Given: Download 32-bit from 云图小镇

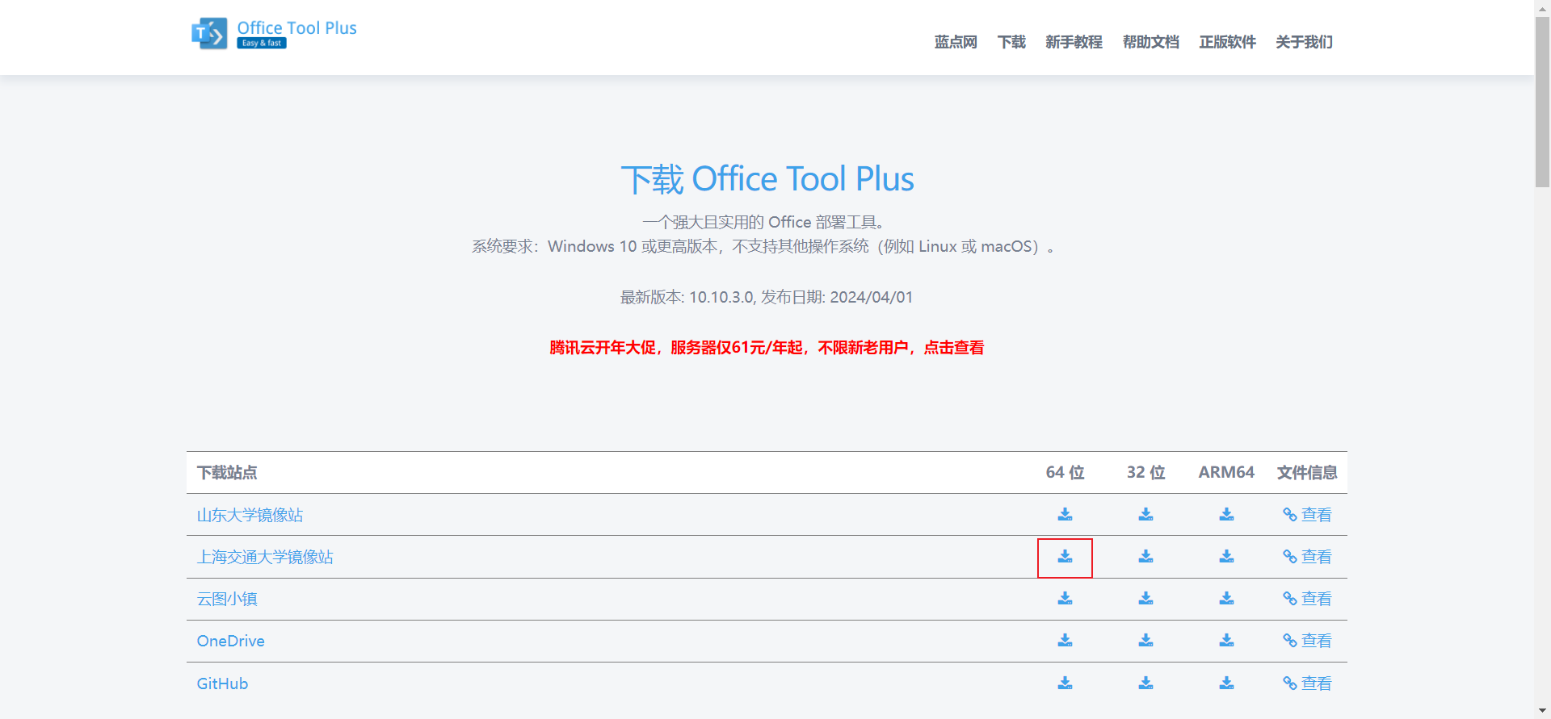Looking at the screenshot, I should click(1145, 599).
